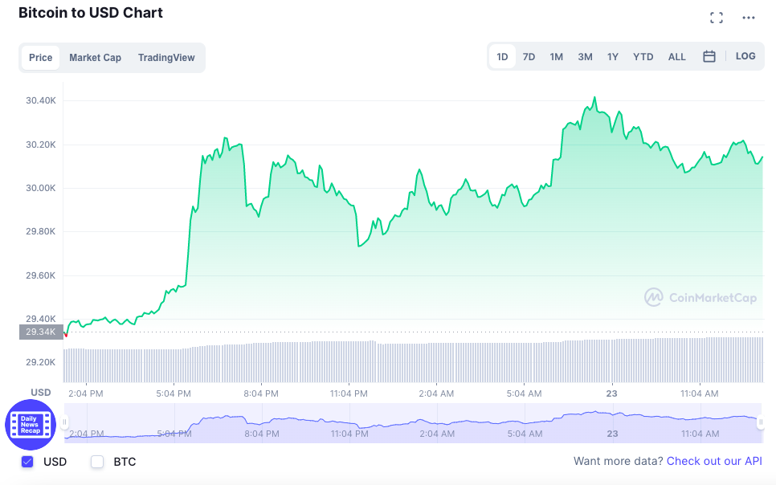Click the 29.34K price marker label
This screenshot has height=485, width=776.
tap(41, 332)
